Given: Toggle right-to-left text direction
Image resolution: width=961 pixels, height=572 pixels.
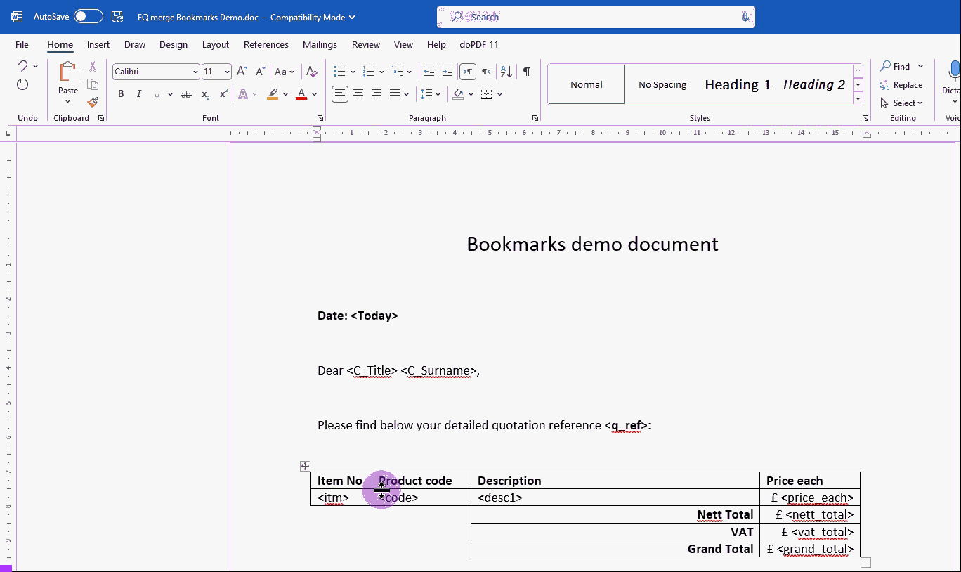Looking at the screenshot, I should (486, 72).
